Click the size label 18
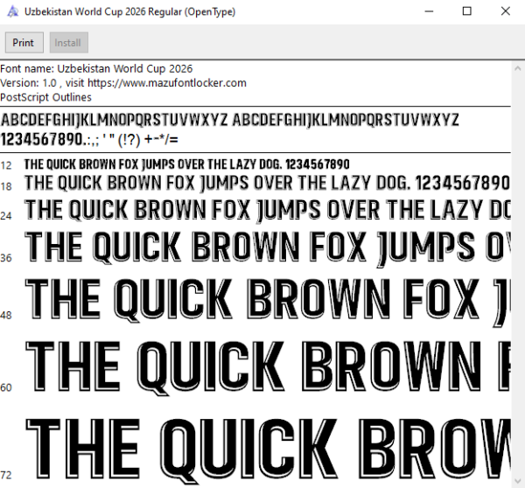Screen dimensions: 525x488 (x=6, y=186)
